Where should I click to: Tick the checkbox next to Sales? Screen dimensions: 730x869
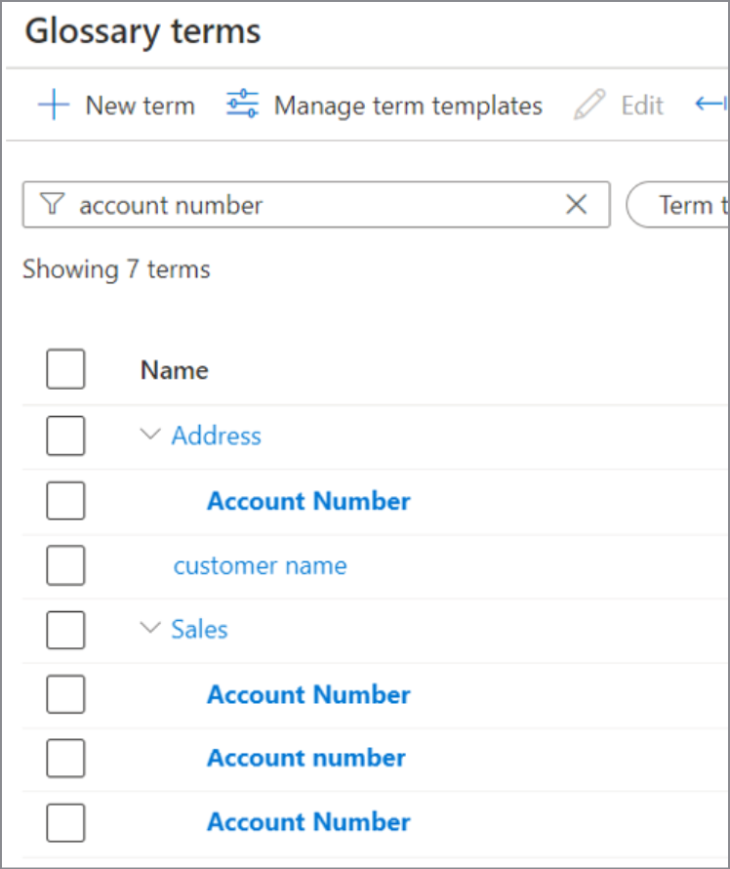click(x=65, y=630)
